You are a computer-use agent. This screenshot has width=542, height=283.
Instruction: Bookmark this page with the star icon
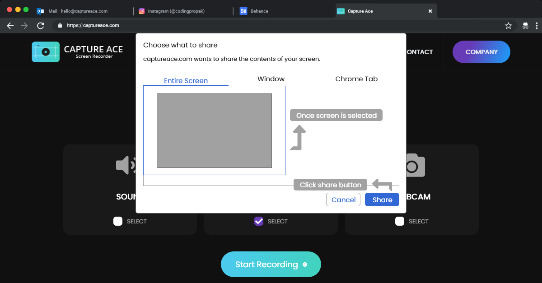[508, 26]
